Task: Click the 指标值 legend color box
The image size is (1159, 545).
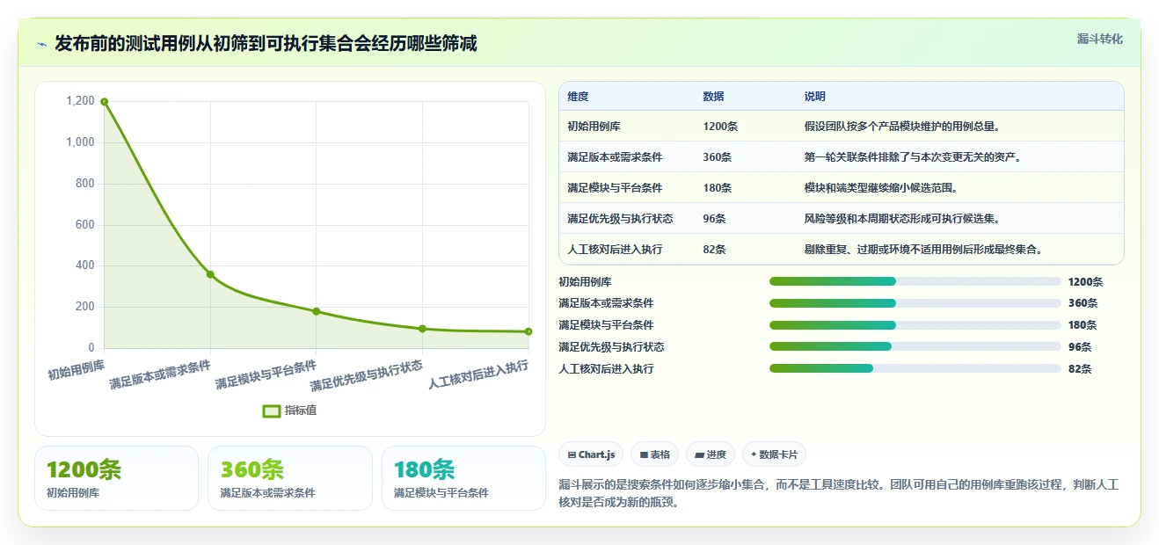Action: click(x=272, y=411)
